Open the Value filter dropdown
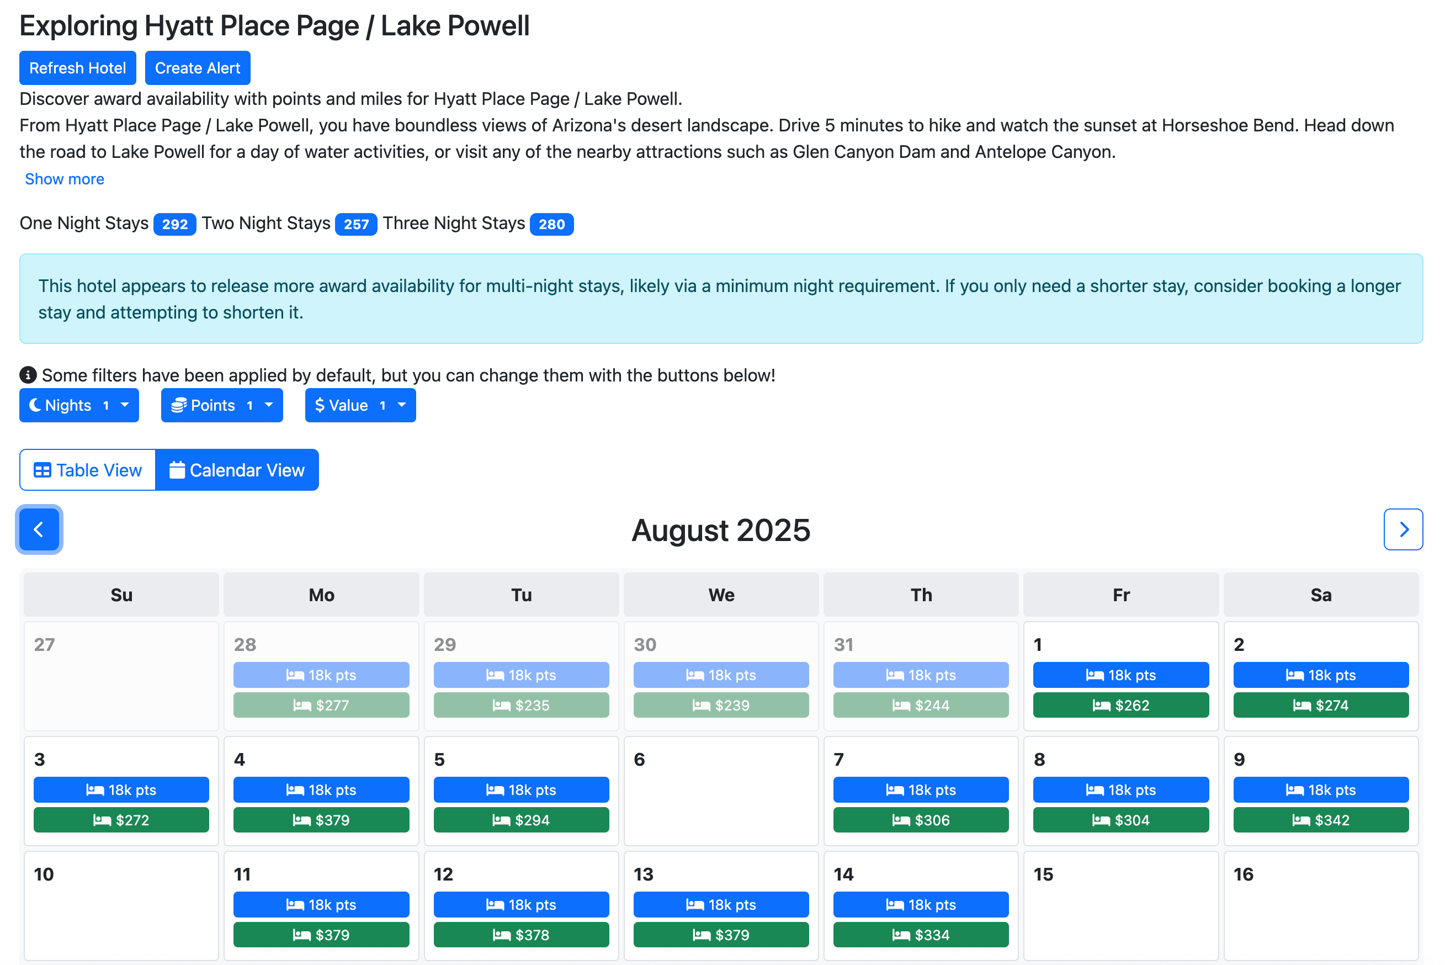 click(360, 405)
